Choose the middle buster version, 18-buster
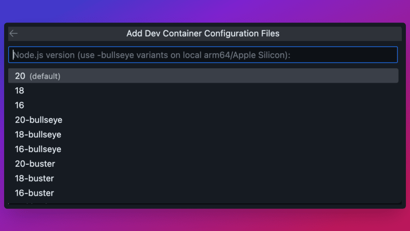Image resolution: width=410 pixels, height=231 pixels. point(34,179)
